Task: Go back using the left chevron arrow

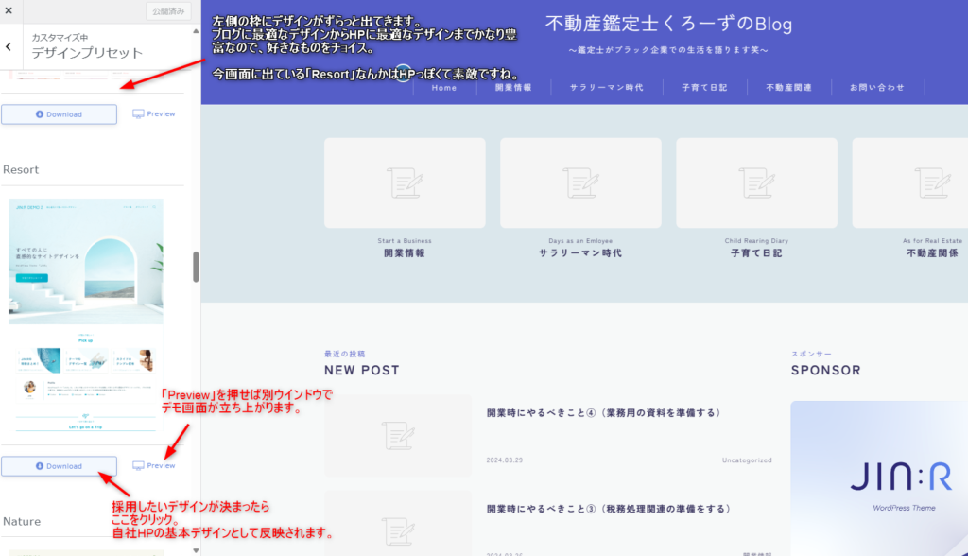Action: (x=9, y=46)
